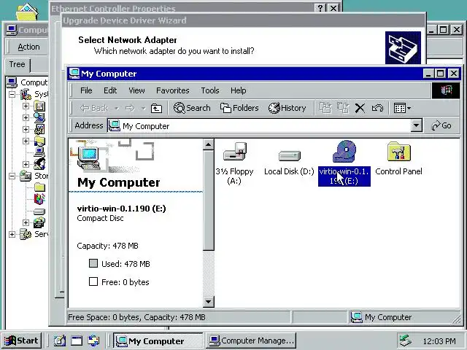
Task: Select the Disk Defragmenter tree icon
Action: tap(39, 199)
